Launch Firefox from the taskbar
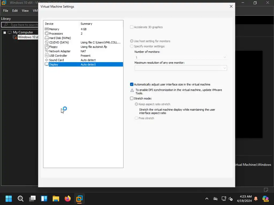 tap(68, 199)
